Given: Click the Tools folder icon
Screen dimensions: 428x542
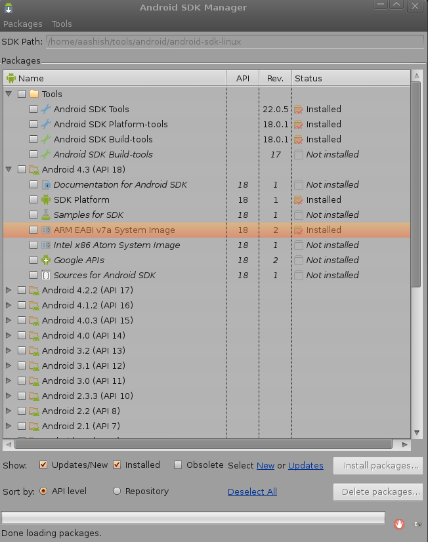Looking at the screenshot, I should [x=34, y=94].
